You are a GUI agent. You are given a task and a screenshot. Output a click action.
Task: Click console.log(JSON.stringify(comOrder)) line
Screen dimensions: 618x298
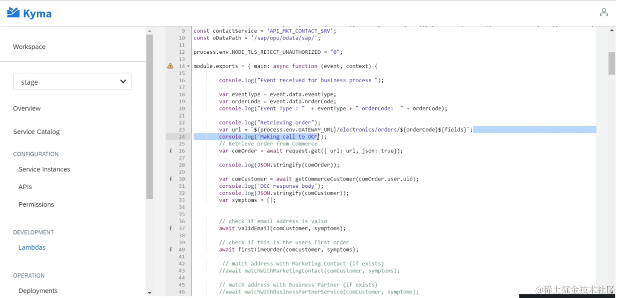click(x=279, y=164)
